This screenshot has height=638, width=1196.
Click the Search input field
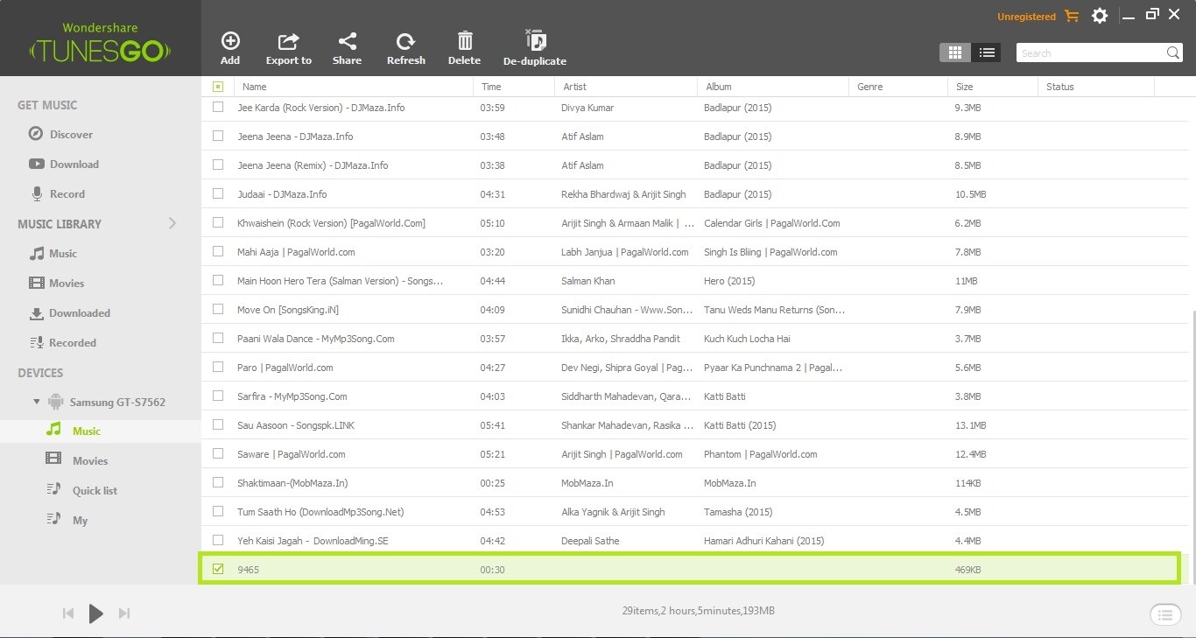(x=1093, y=53)
